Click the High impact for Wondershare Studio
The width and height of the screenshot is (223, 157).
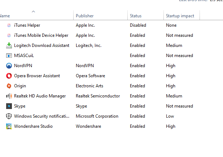tap(171, 126)
